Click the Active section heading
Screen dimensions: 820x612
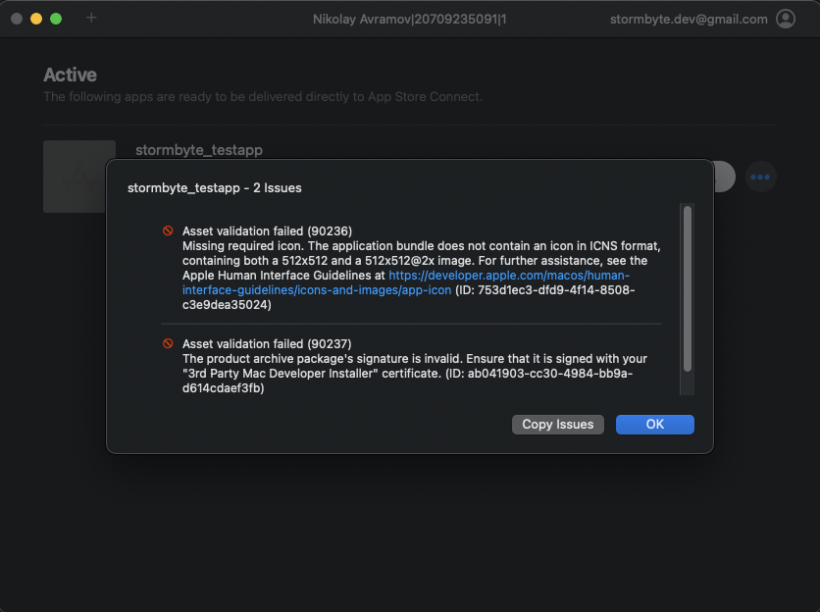tap(70, 75)
